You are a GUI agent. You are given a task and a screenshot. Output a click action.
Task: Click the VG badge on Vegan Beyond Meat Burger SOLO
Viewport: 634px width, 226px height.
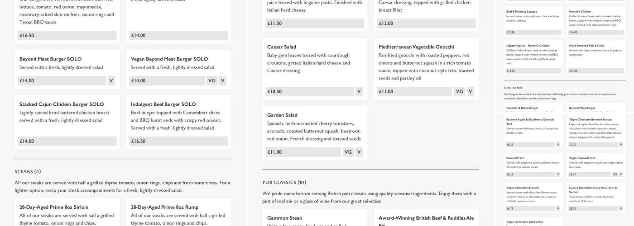pos(211,81)
